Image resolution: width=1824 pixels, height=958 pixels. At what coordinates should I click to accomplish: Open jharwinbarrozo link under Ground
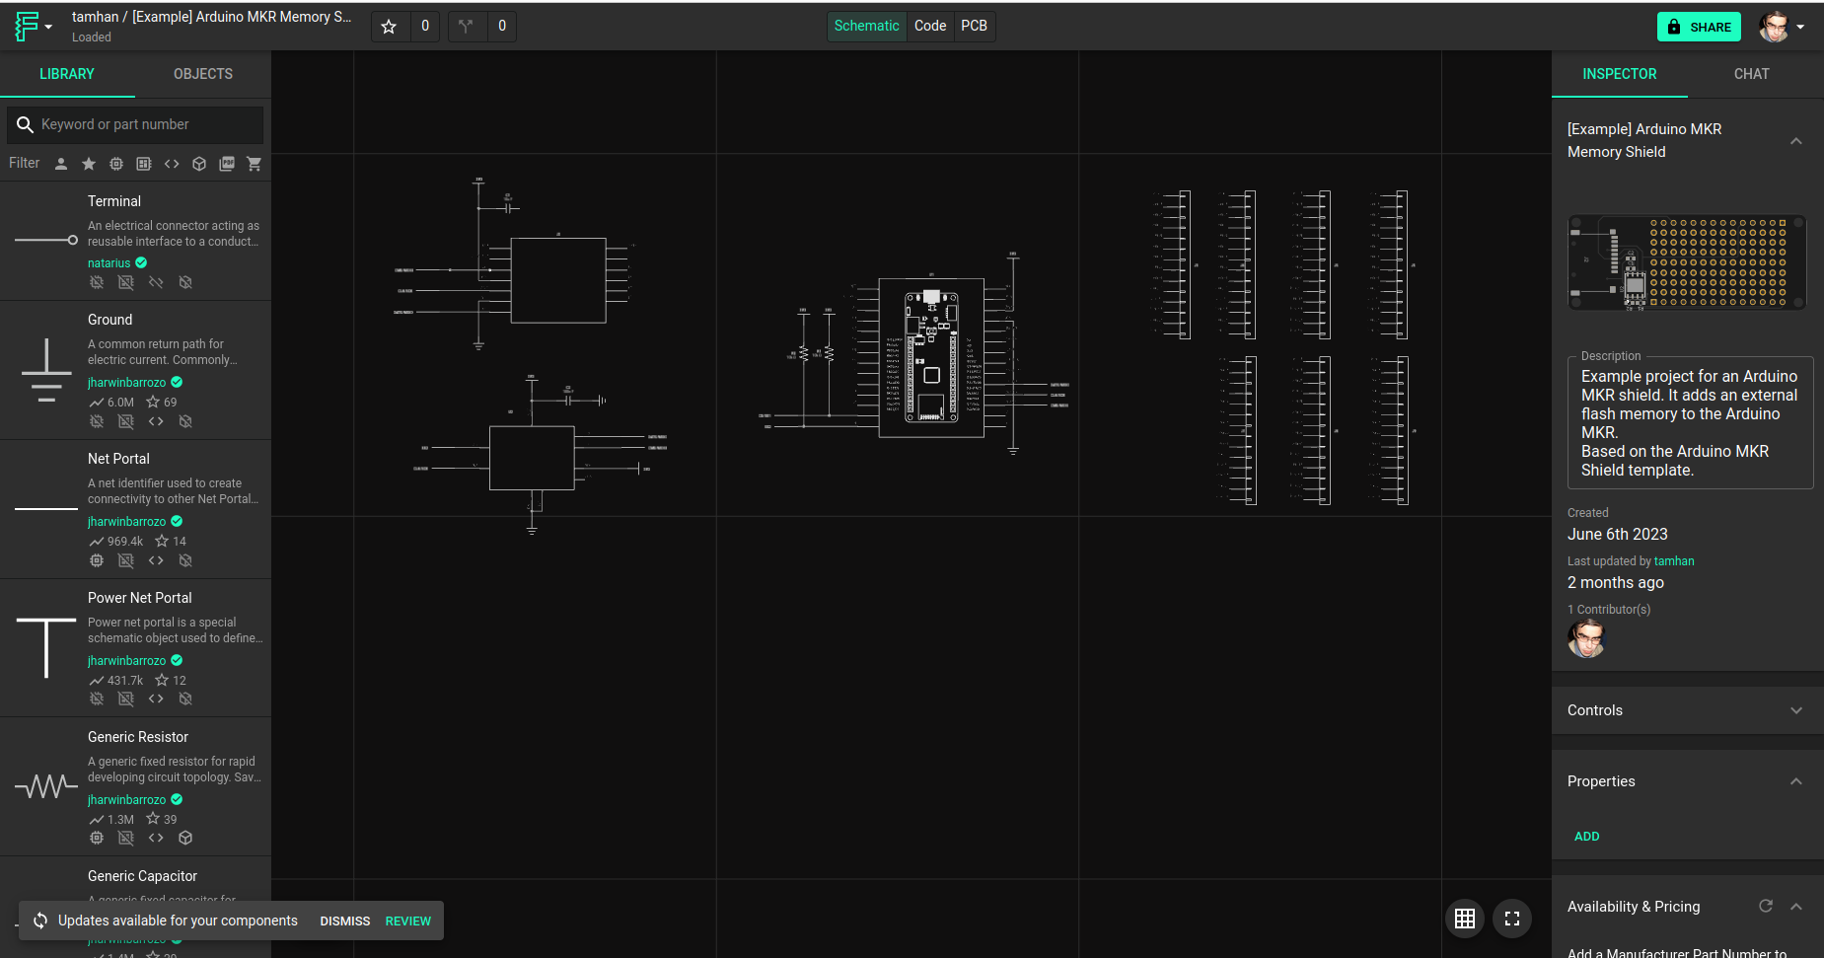[126, 383]
